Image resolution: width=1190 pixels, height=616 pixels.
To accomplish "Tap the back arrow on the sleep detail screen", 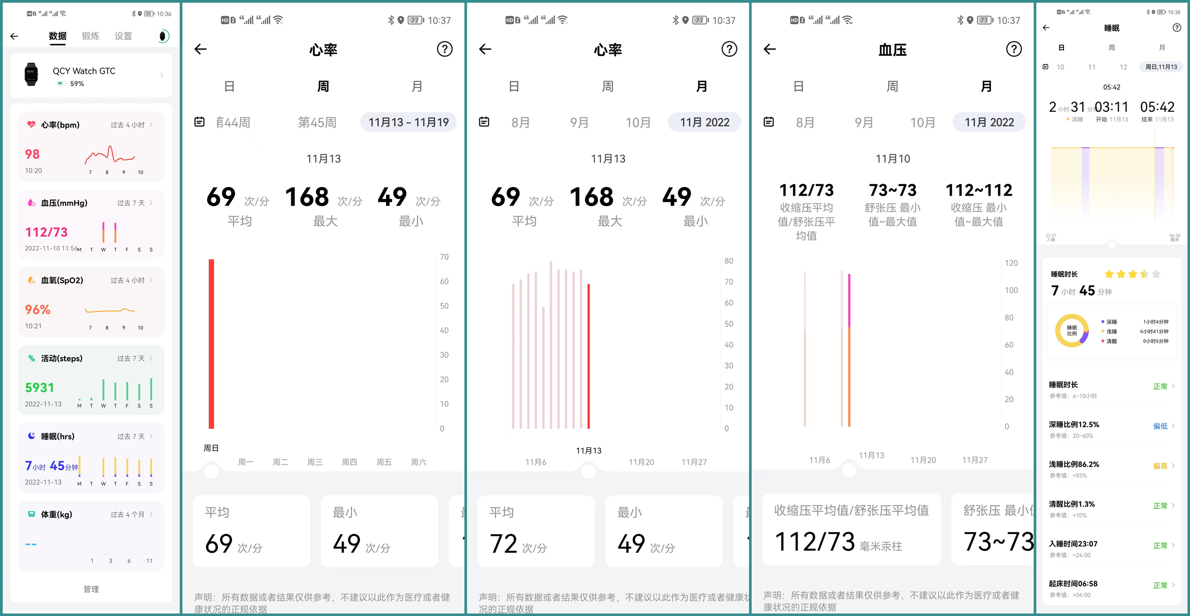I will 1047,28.
